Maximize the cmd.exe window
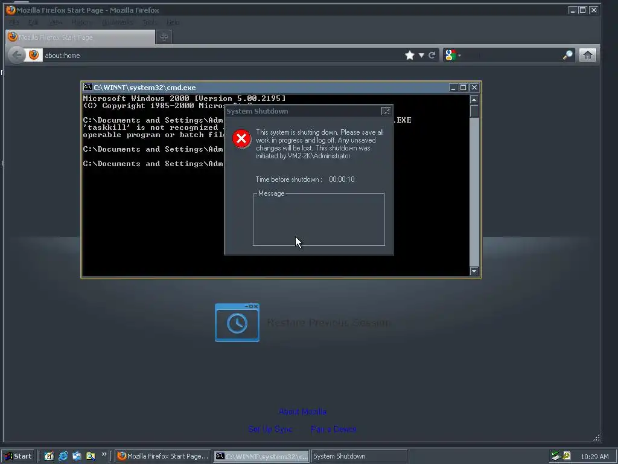 click(463, 88)
